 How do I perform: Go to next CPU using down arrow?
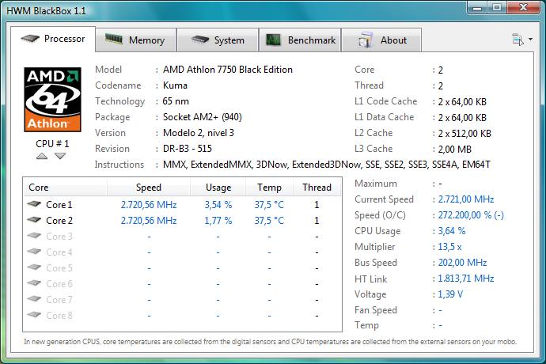[x=60, y=156]
